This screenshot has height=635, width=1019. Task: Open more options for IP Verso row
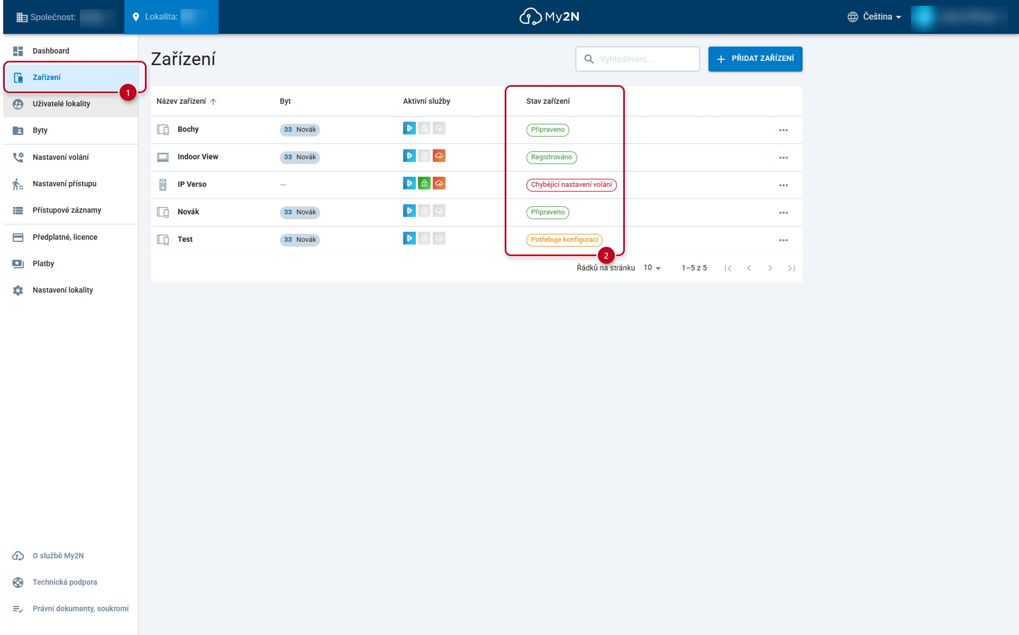(x=784, y=185)
